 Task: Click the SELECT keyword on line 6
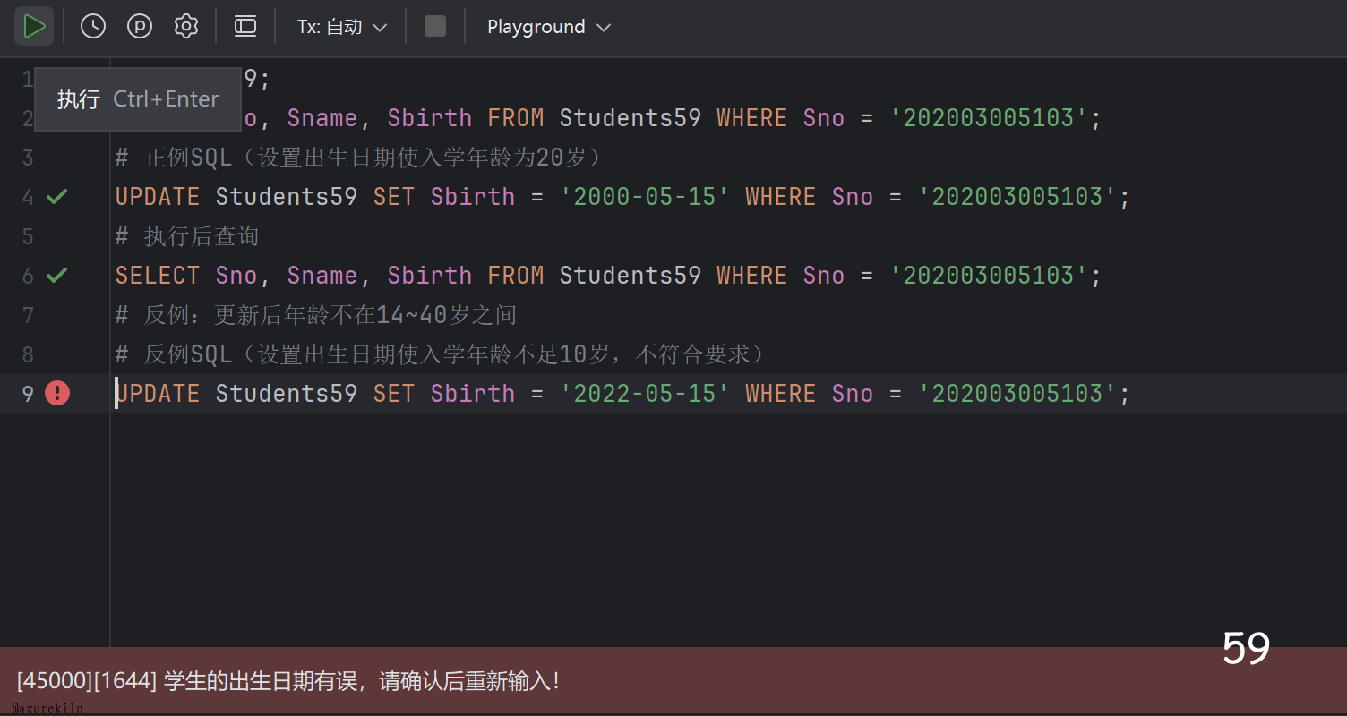[x=157, y=276]
